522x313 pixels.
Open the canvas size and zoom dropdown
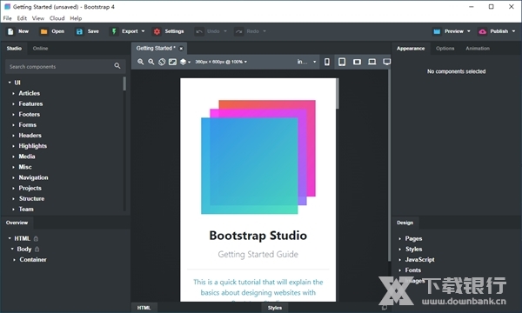[x=221, y=62]
